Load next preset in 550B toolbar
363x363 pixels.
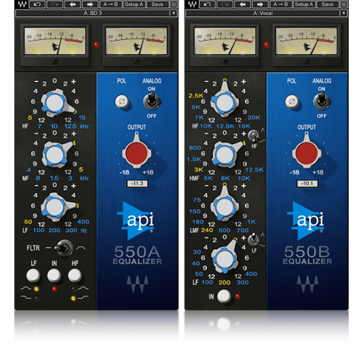[x=260, y=4]
